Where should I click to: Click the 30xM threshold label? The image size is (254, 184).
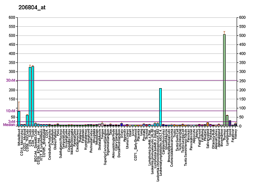click(x=11, y=80)
